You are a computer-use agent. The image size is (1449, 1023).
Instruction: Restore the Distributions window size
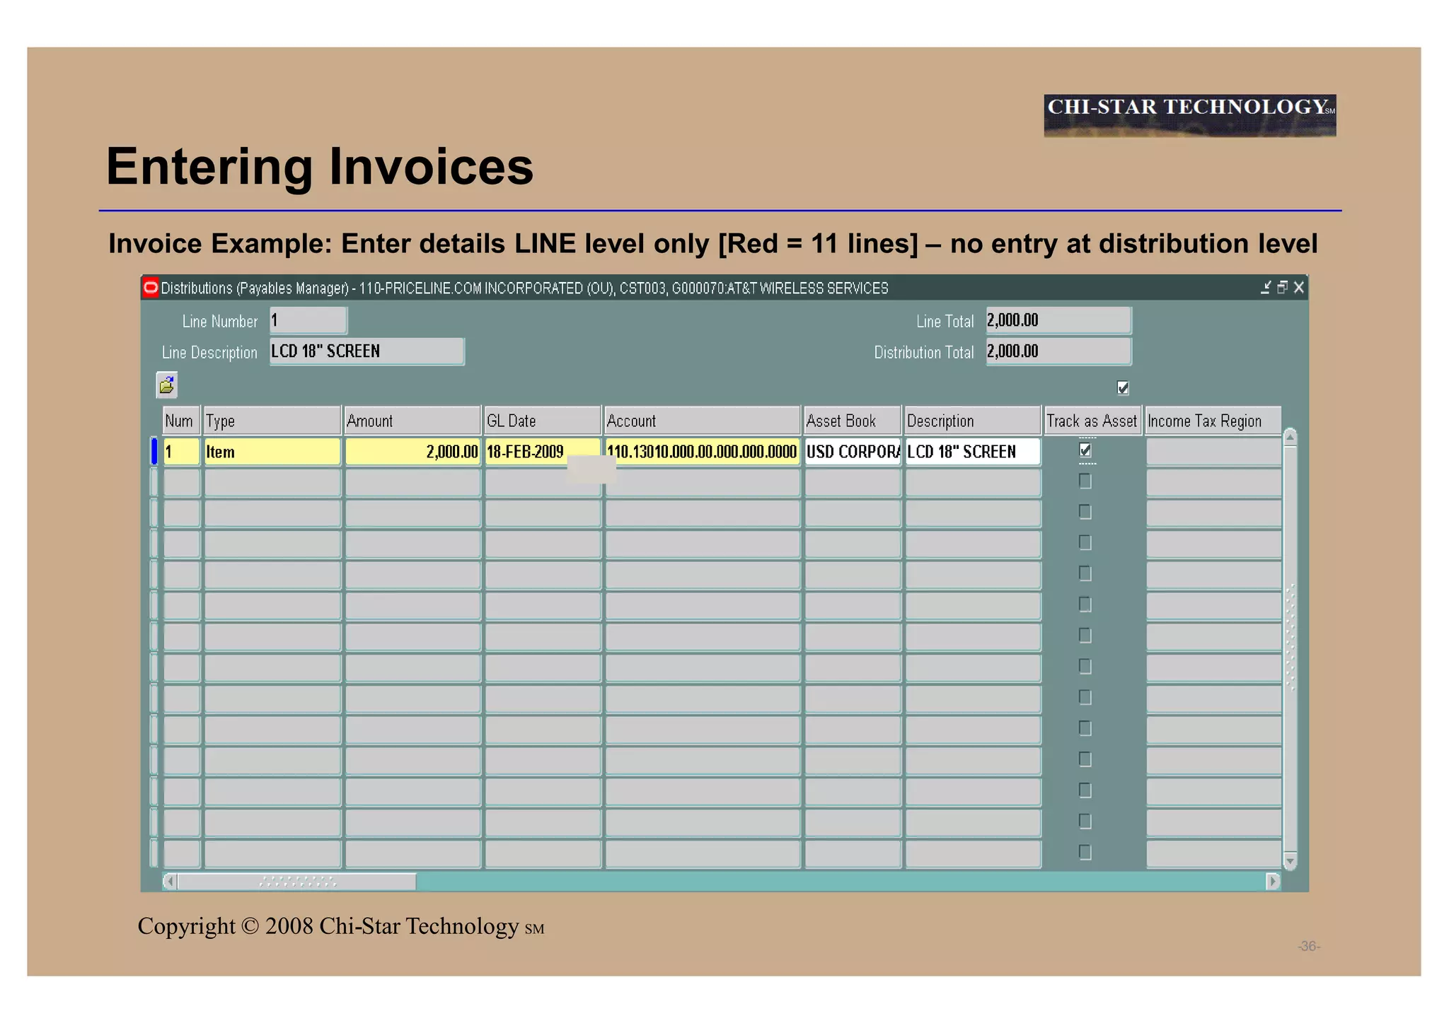1282,287
